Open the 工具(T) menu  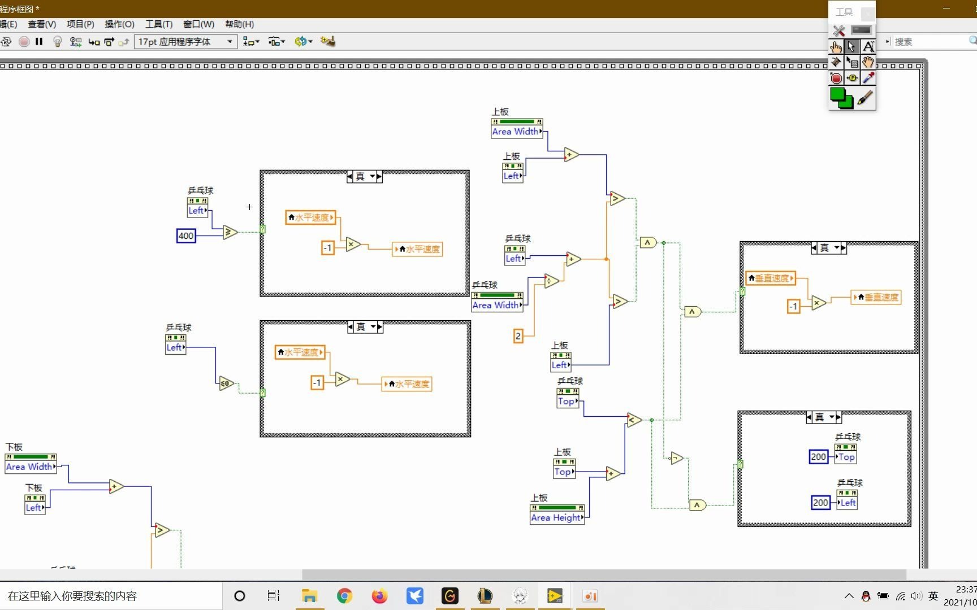(x=159, y=24)
